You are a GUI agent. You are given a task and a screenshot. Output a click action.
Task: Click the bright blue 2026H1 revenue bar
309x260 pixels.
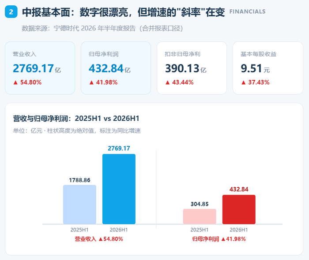tap(119, 189)
